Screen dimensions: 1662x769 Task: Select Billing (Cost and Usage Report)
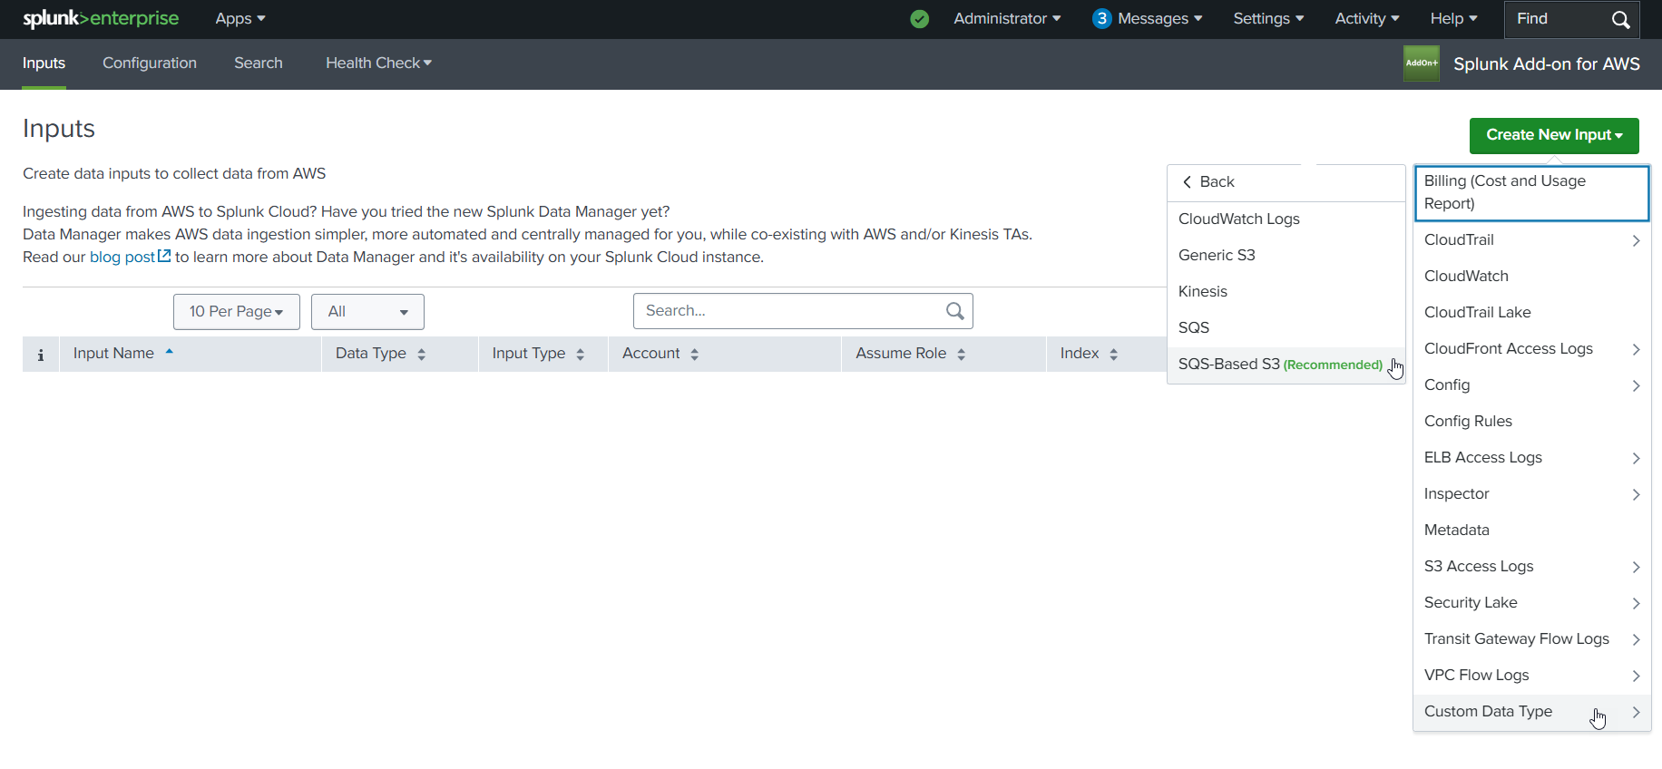1531,193
